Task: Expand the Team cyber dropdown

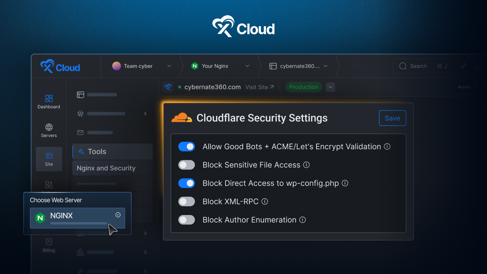Action: click(x=169, y=66)
